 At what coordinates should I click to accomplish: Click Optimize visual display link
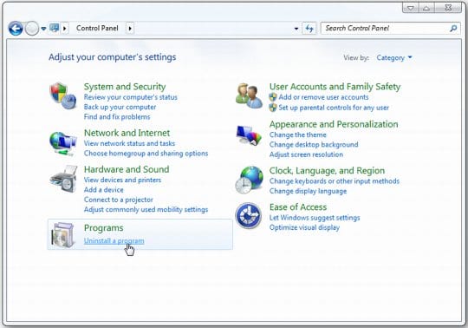coord(304,227)
